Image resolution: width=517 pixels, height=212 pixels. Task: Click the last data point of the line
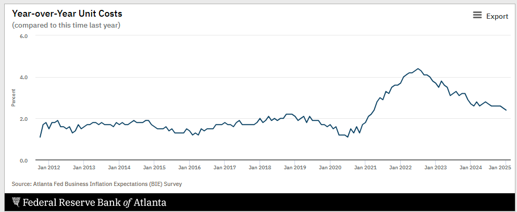point(506,110)
